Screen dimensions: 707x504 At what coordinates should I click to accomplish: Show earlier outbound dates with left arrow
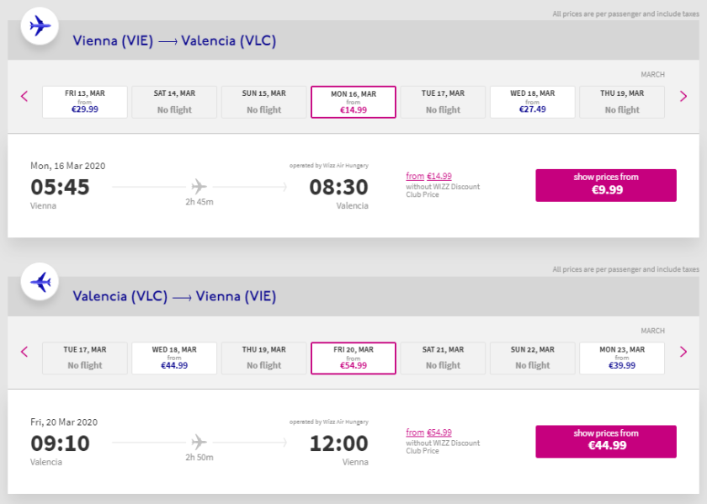point(24,96)
